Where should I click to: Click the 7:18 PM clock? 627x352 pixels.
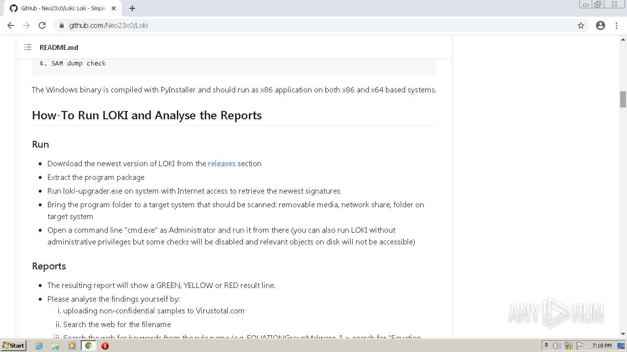coord(602,346)
